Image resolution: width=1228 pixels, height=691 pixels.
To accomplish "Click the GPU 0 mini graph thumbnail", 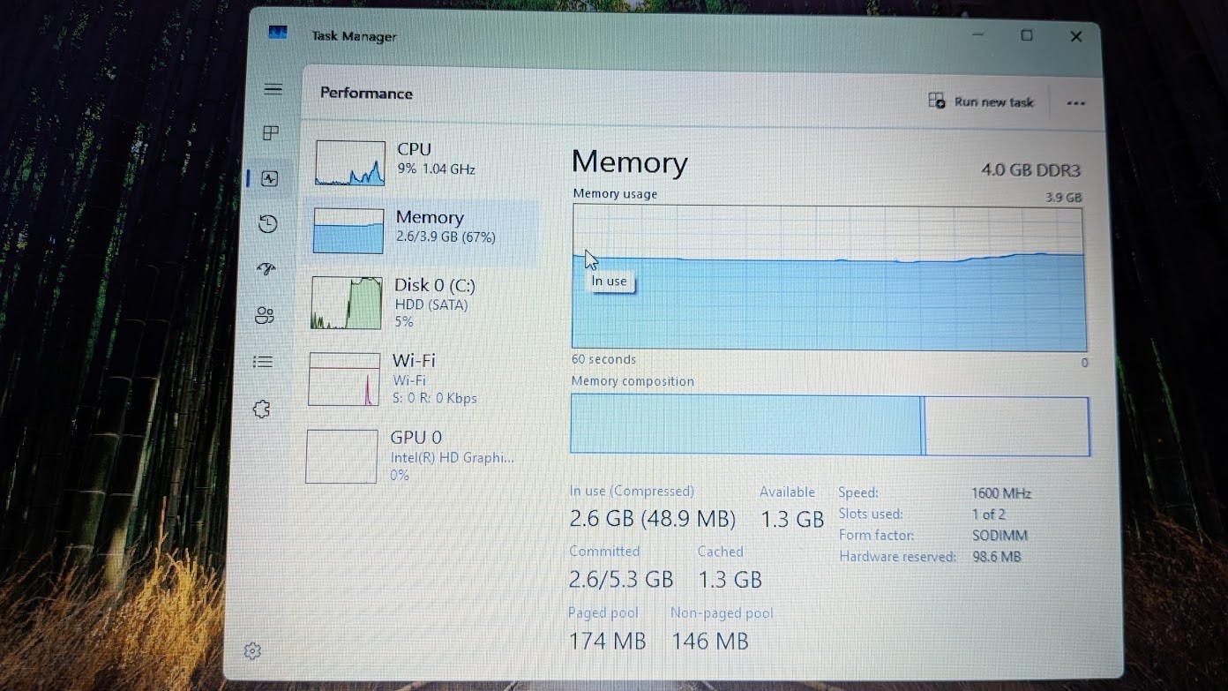I will pyautogui.click(x=341, y=456).
